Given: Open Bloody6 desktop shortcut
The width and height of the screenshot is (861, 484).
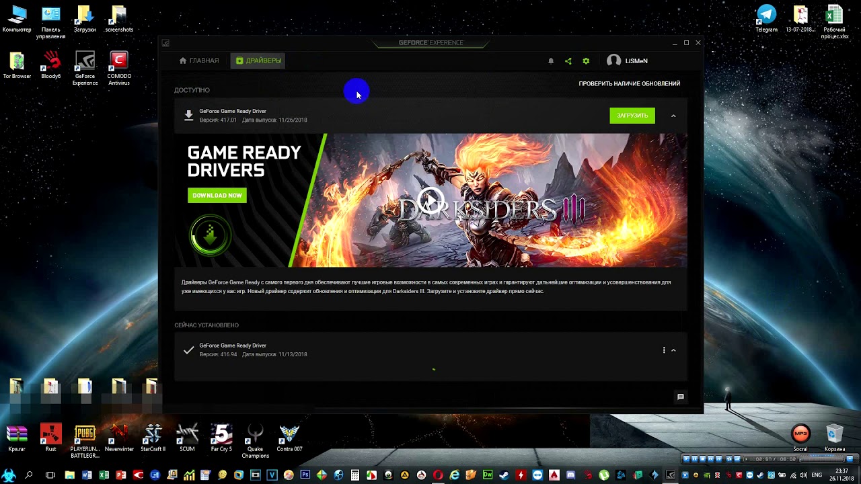Looking at the screenshot, I should pos(50,65).
